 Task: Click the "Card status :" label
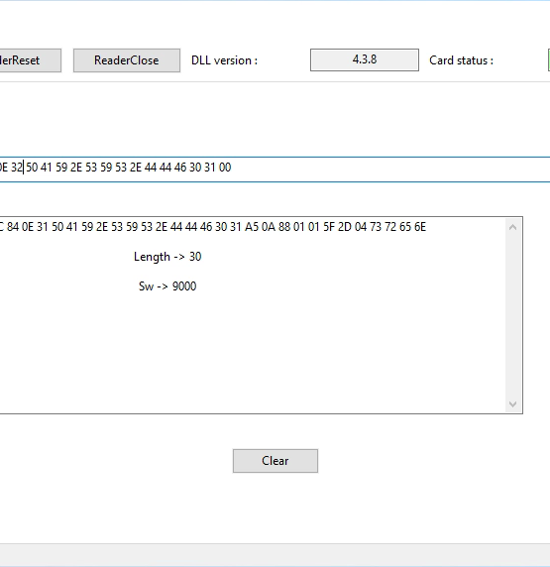[x=461, y=60]
